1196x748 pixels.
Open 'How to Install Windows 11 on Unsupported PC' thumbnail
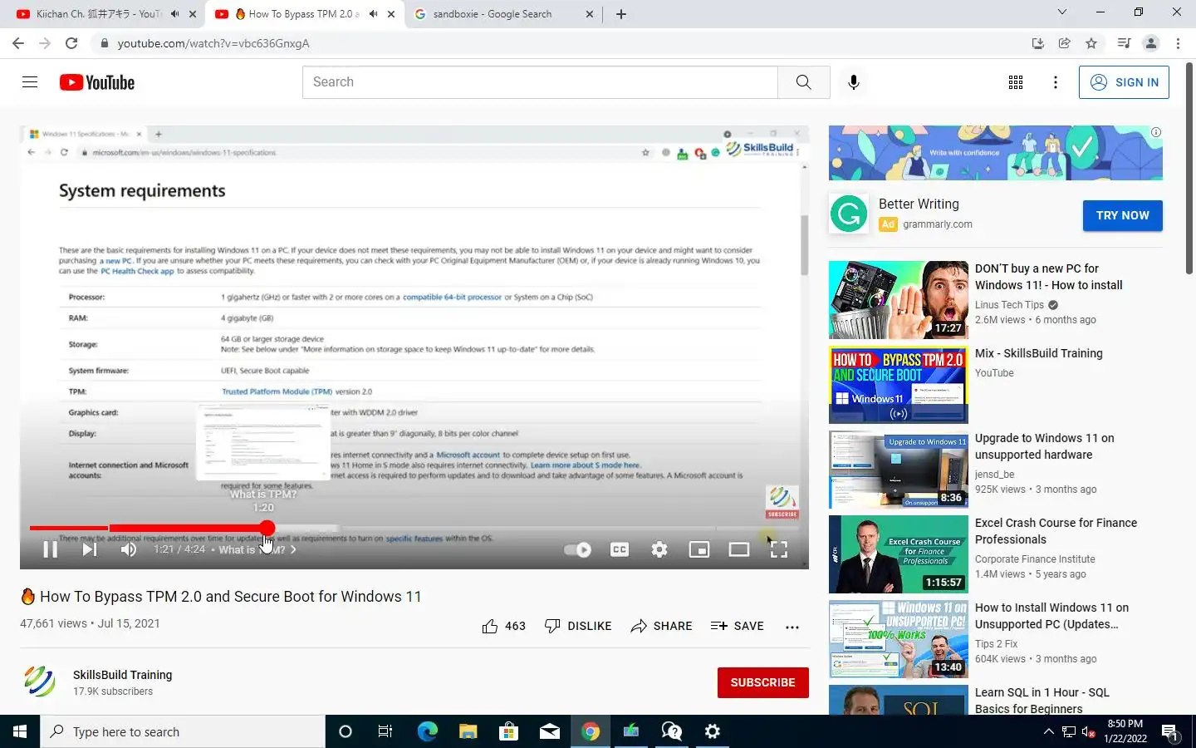pos(899,639)
